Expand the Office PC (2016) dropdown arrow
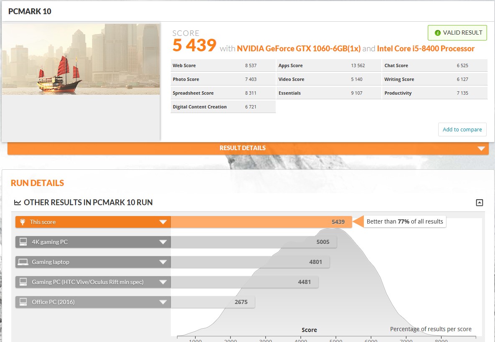The height and width of the screenshot is (342, 495). click(163, 302)
